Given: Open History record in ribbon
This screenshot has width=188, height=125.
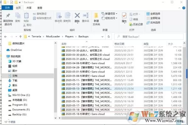Looking at the screenshot, I should tap(136, 24).
